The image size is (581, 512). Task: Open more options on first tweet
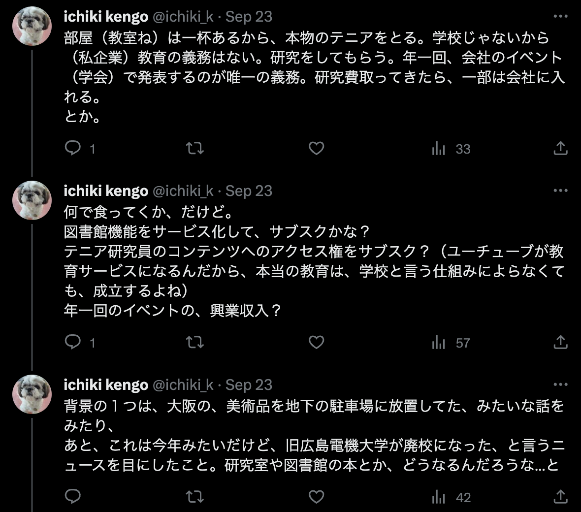(560, 16)
